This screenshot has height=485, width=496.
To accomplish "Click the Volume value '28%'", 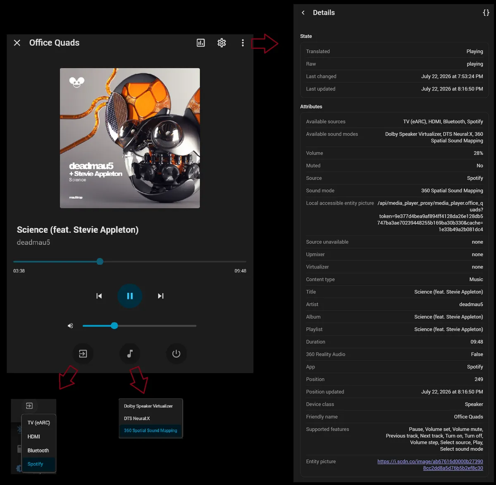I will click(x=478, y=153).
